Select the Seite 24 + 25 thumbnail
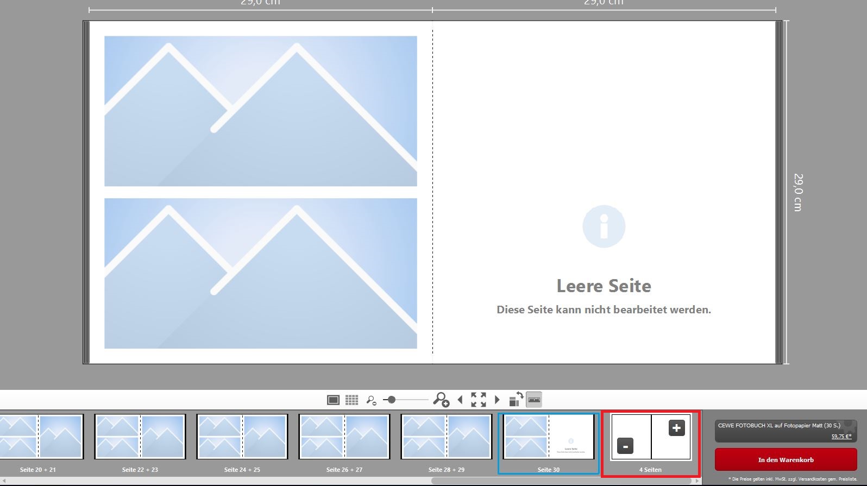 242,437
